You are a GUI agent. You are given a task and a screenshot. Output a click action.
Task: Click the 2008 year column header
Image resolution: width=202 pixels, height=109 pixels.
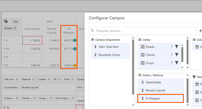point(49,22)
